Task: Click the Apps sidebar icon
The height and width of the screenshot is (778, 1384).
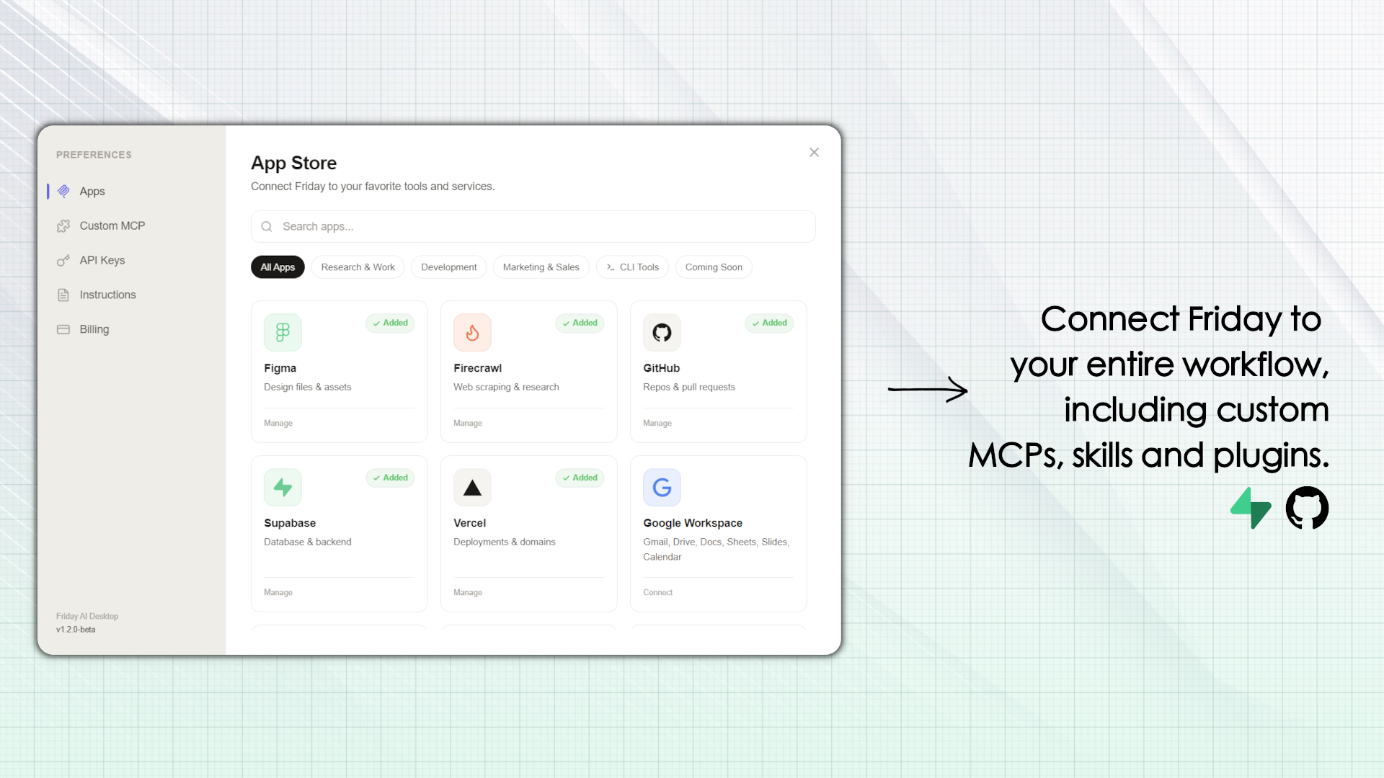Action: coord(63,191)
